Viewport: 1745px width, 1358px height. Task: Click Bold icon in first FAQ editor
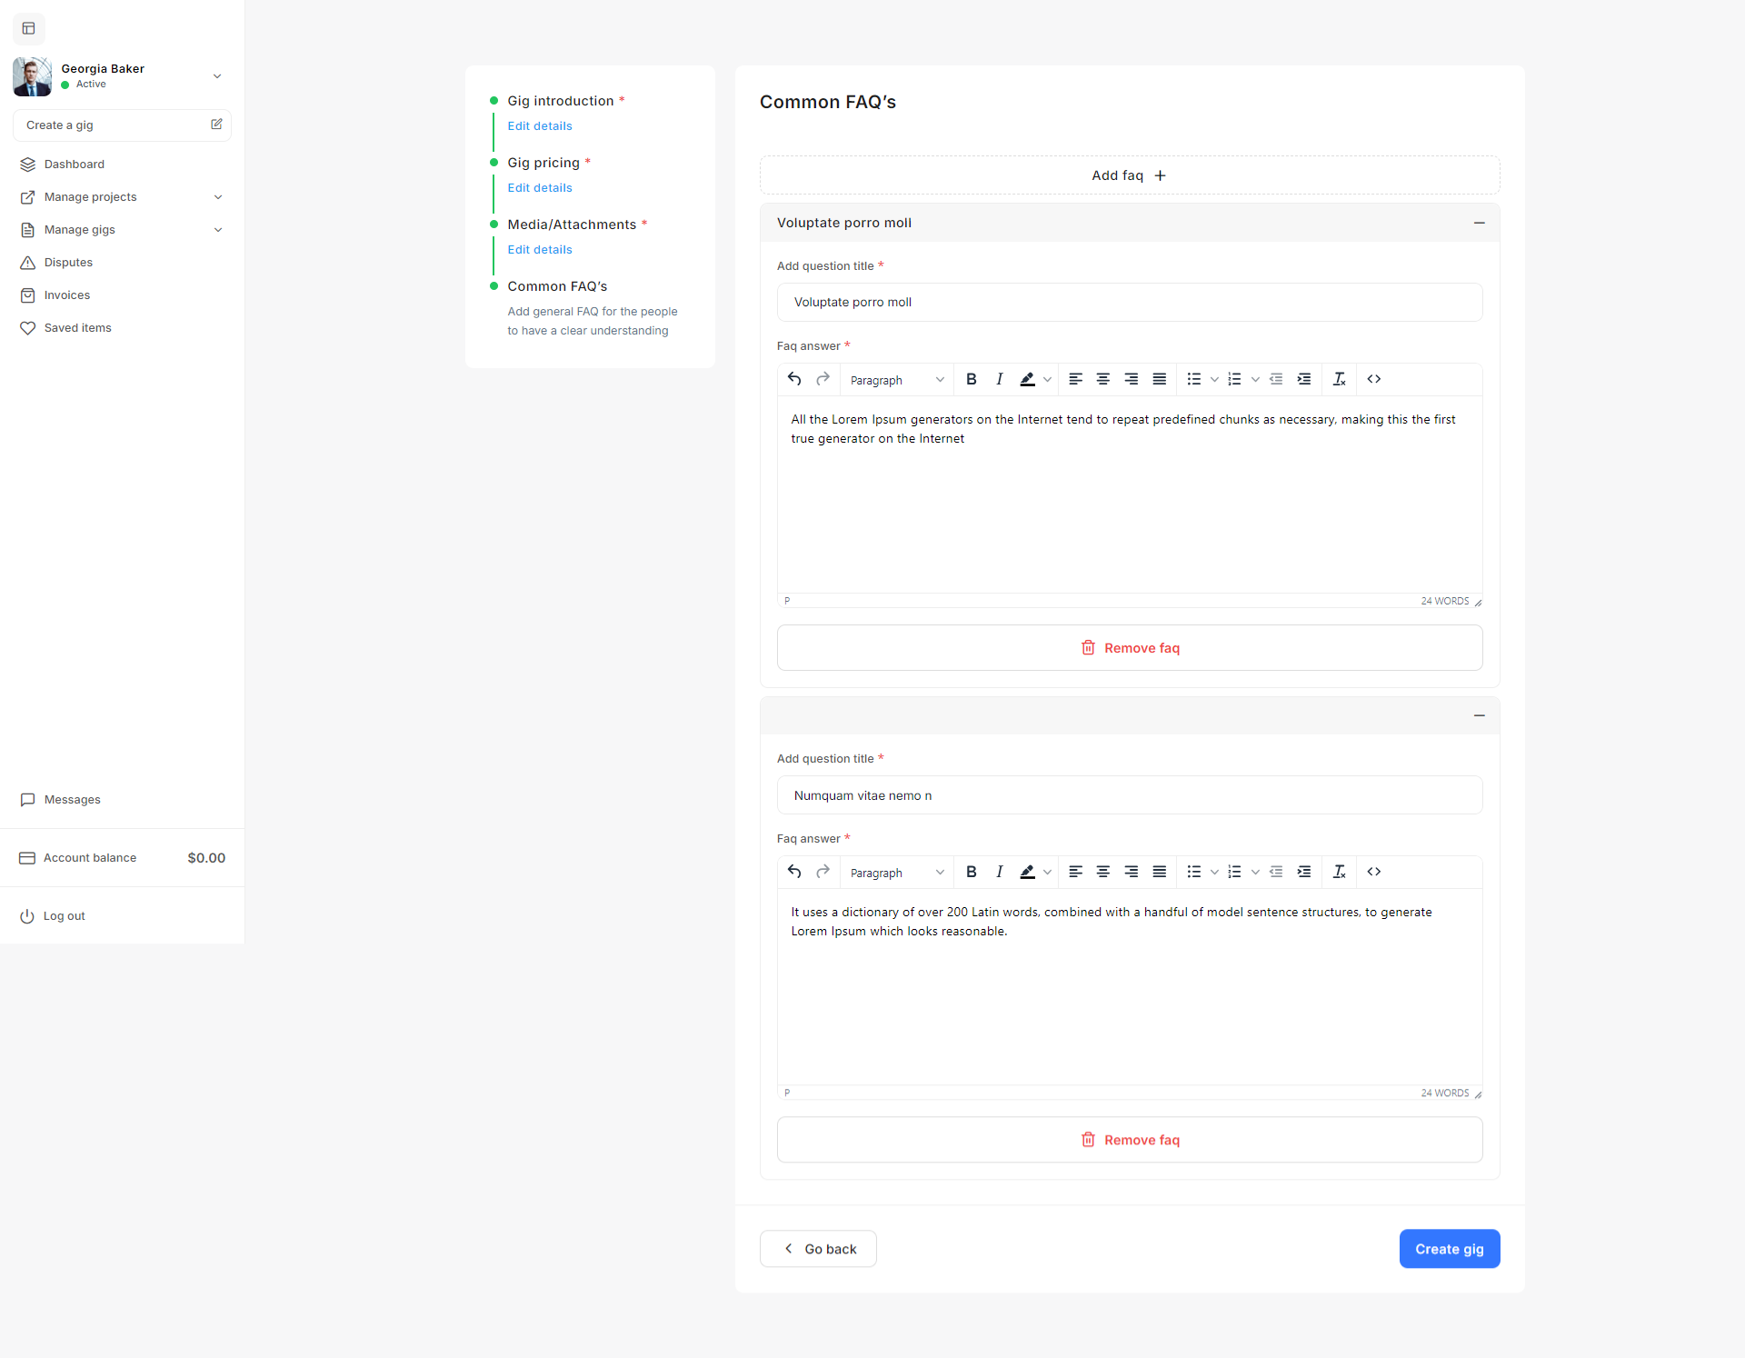(x=972, y=379)
